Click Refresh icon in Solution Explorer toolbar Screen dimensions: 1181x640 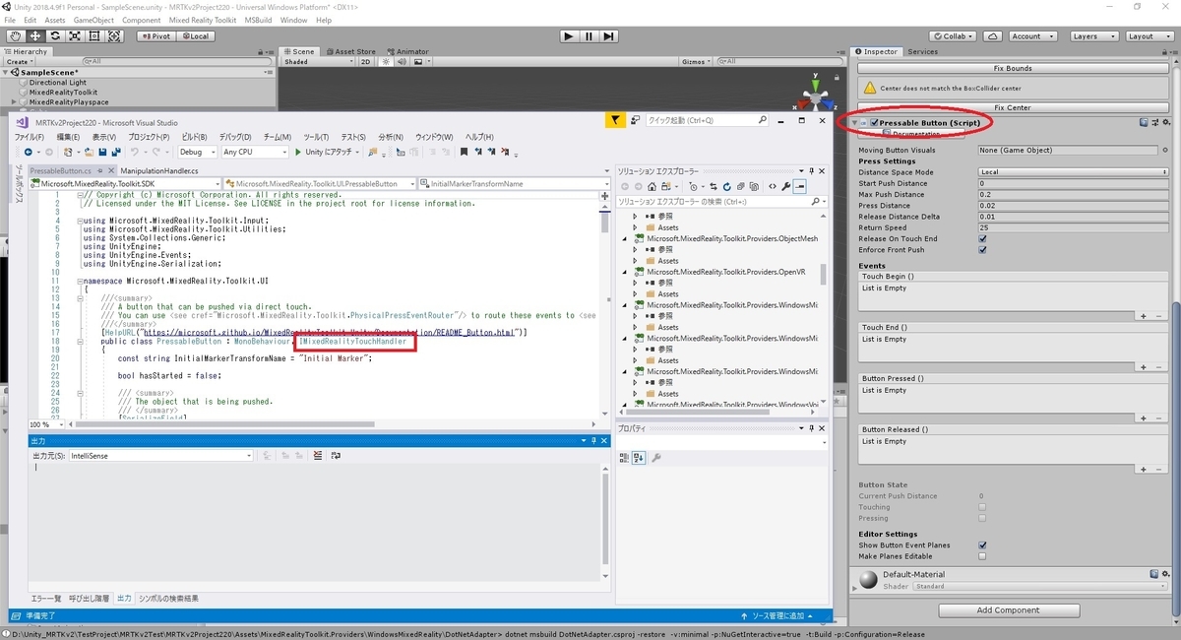pos(728,186)
